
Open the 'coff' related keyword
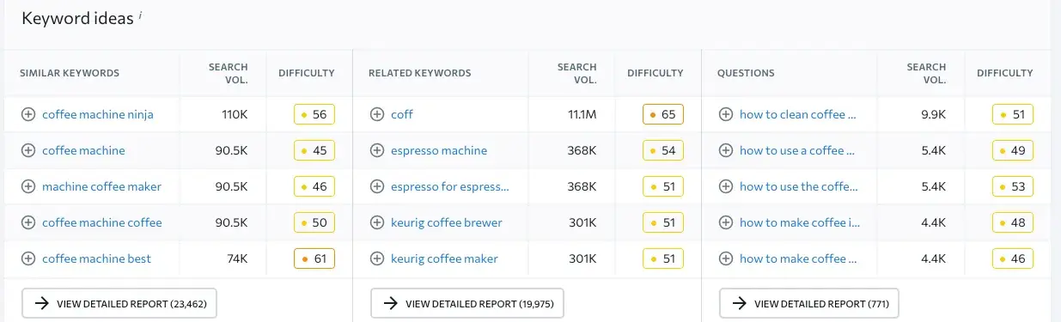tap(402, 114)
